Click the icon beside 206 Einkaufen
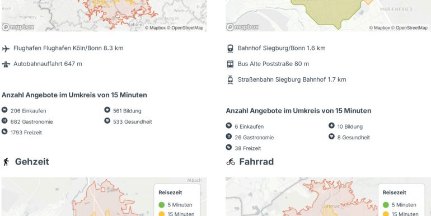Screen dimensions: 431x216 4,110
